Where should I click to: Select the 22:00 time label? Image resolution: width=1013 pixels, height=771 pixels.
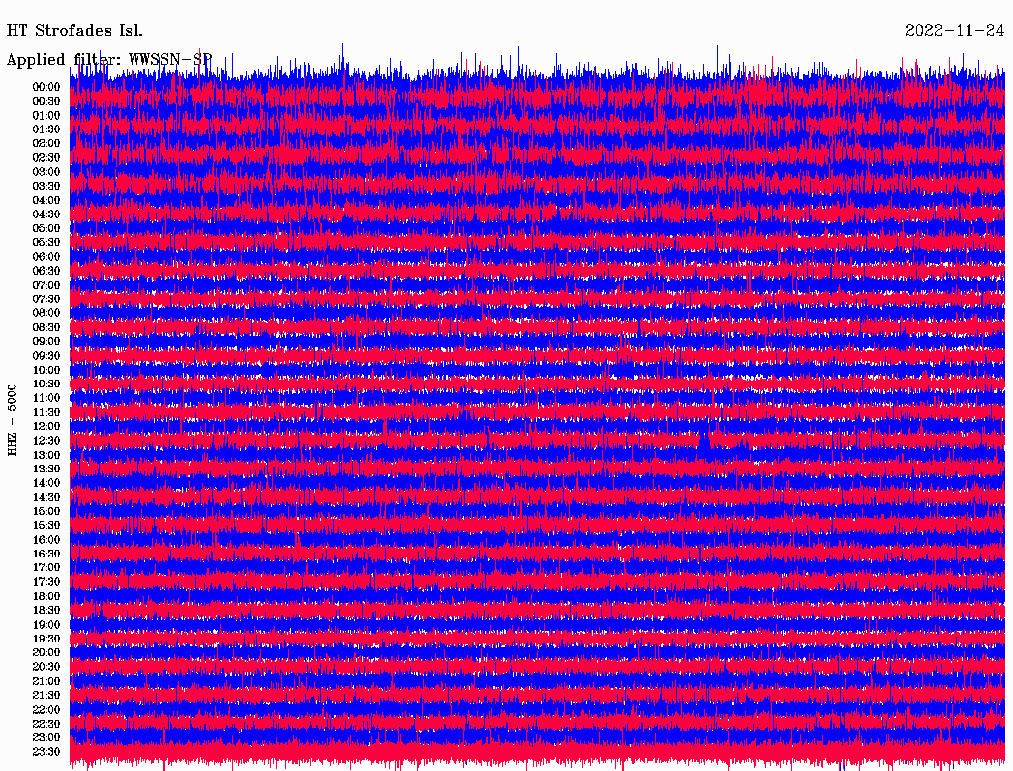pos(46,710)
